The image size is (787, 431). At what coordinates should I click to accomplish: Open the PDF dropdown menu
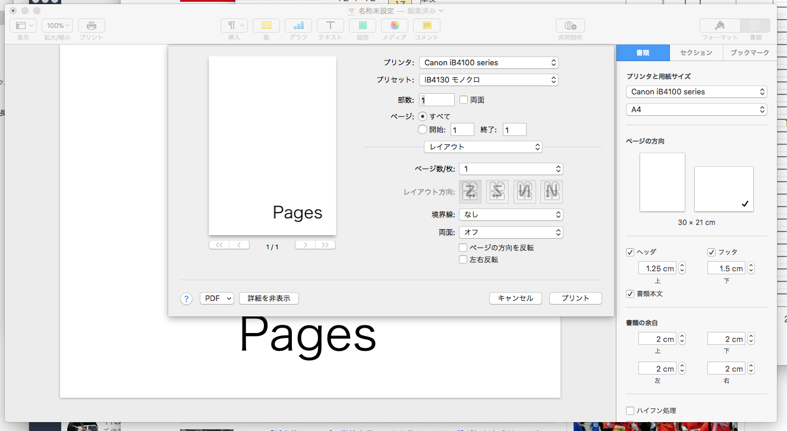[x=217, y=299]
